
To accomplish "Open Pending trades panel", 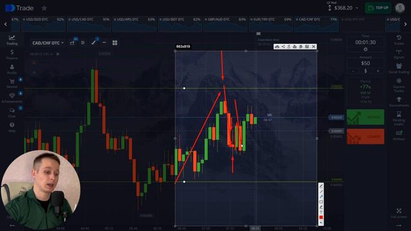I will tap(399, 118).
